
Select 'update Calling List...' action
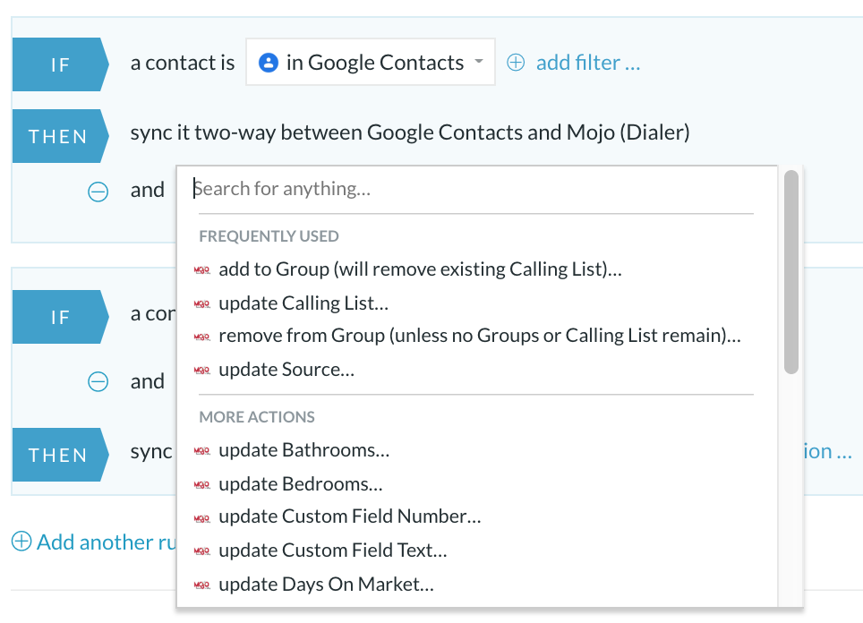pyautogui.click(x=303, y=303)
